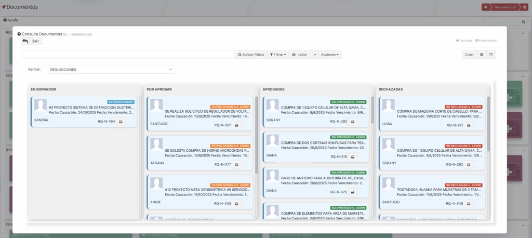This screenshot has height=238, width=532.
Task: Click the Salir button
Action: click(x=35, y=41)
